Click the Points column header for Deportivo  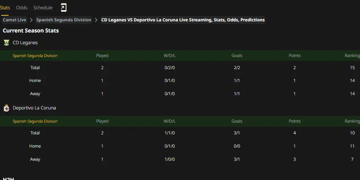click(x=294, y=121)
